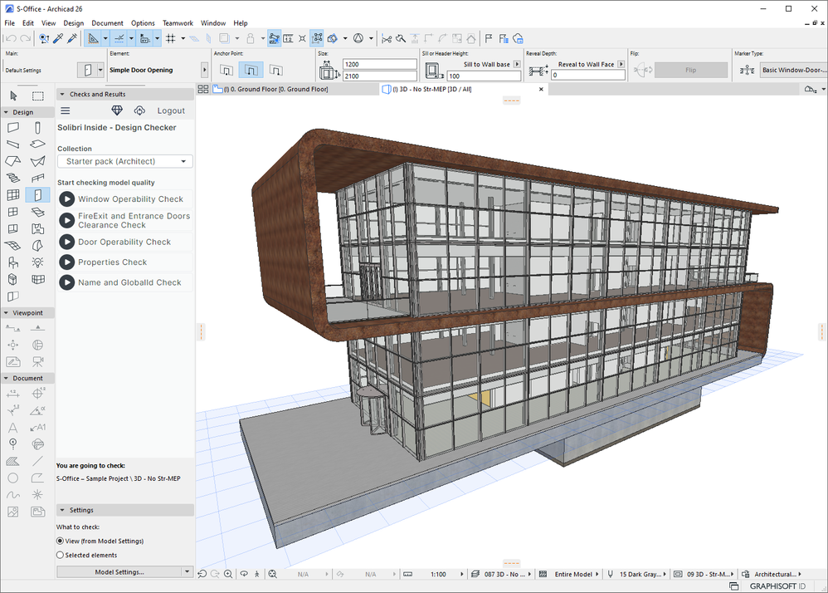Toggle the left Anchor Point option

click(226, 70)
